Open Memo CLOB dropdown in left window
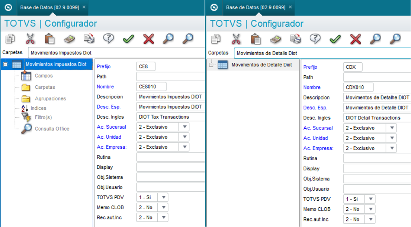Viewport: 411px width, 227px height. pos(164,207)
